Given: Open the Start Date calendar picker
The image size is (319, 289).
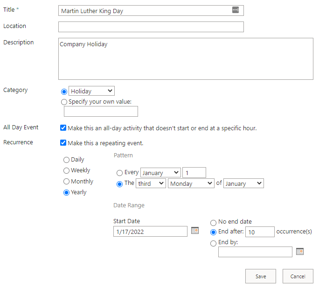Looking at the screenshot, I should point(195,231).
